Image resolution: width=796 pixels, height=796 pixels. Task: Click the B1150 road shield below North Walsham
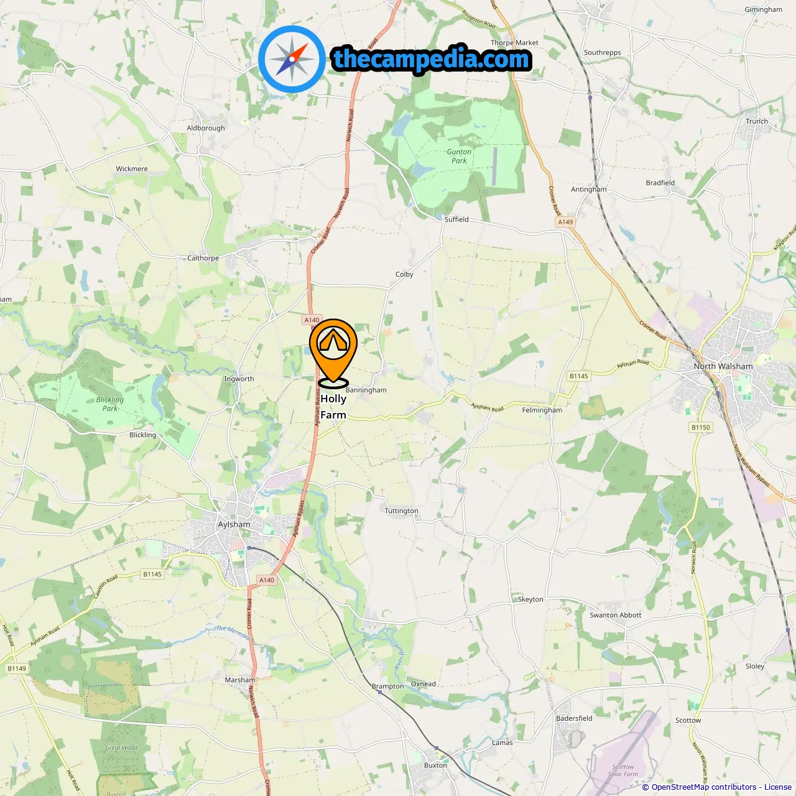pos(701,427)
